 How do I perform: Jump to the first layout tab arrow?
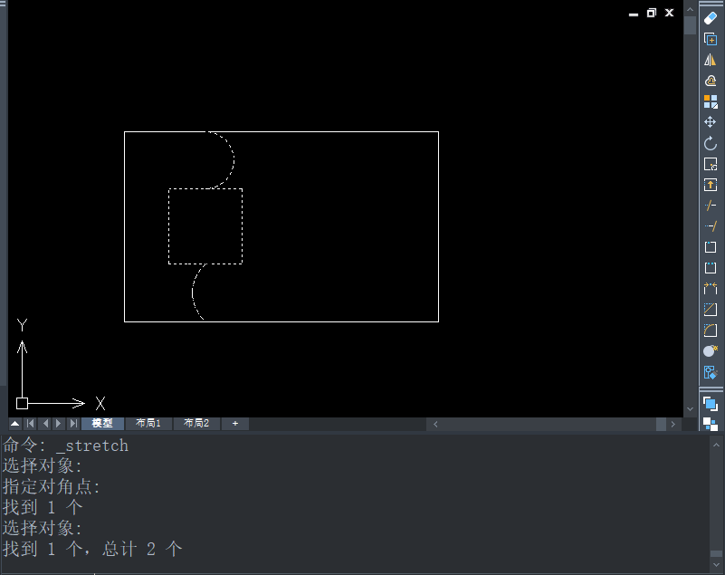31,423
